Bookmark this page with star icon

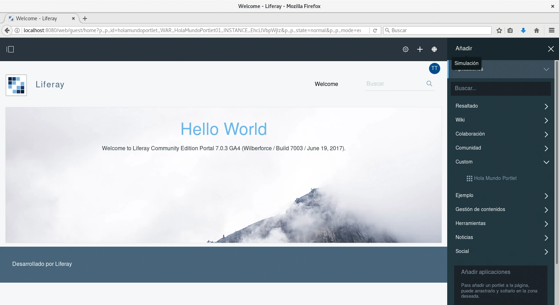[x=499, y=30]
